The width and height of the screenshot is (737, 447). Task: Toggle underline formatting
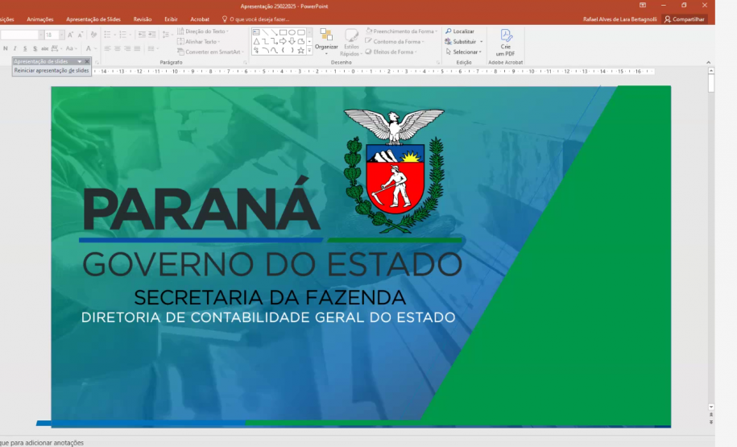point(25,48)
